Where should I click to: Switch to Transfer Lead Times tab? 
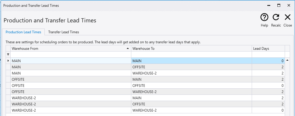click(64, 32)
